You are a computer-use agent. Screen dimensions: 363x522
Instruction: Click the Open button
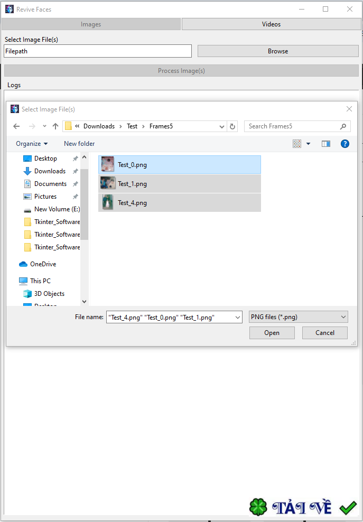(x=272, y=333)
